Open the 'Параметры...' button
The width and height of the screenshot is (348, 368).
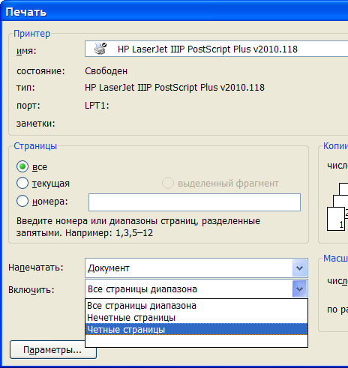coord(53,350)
